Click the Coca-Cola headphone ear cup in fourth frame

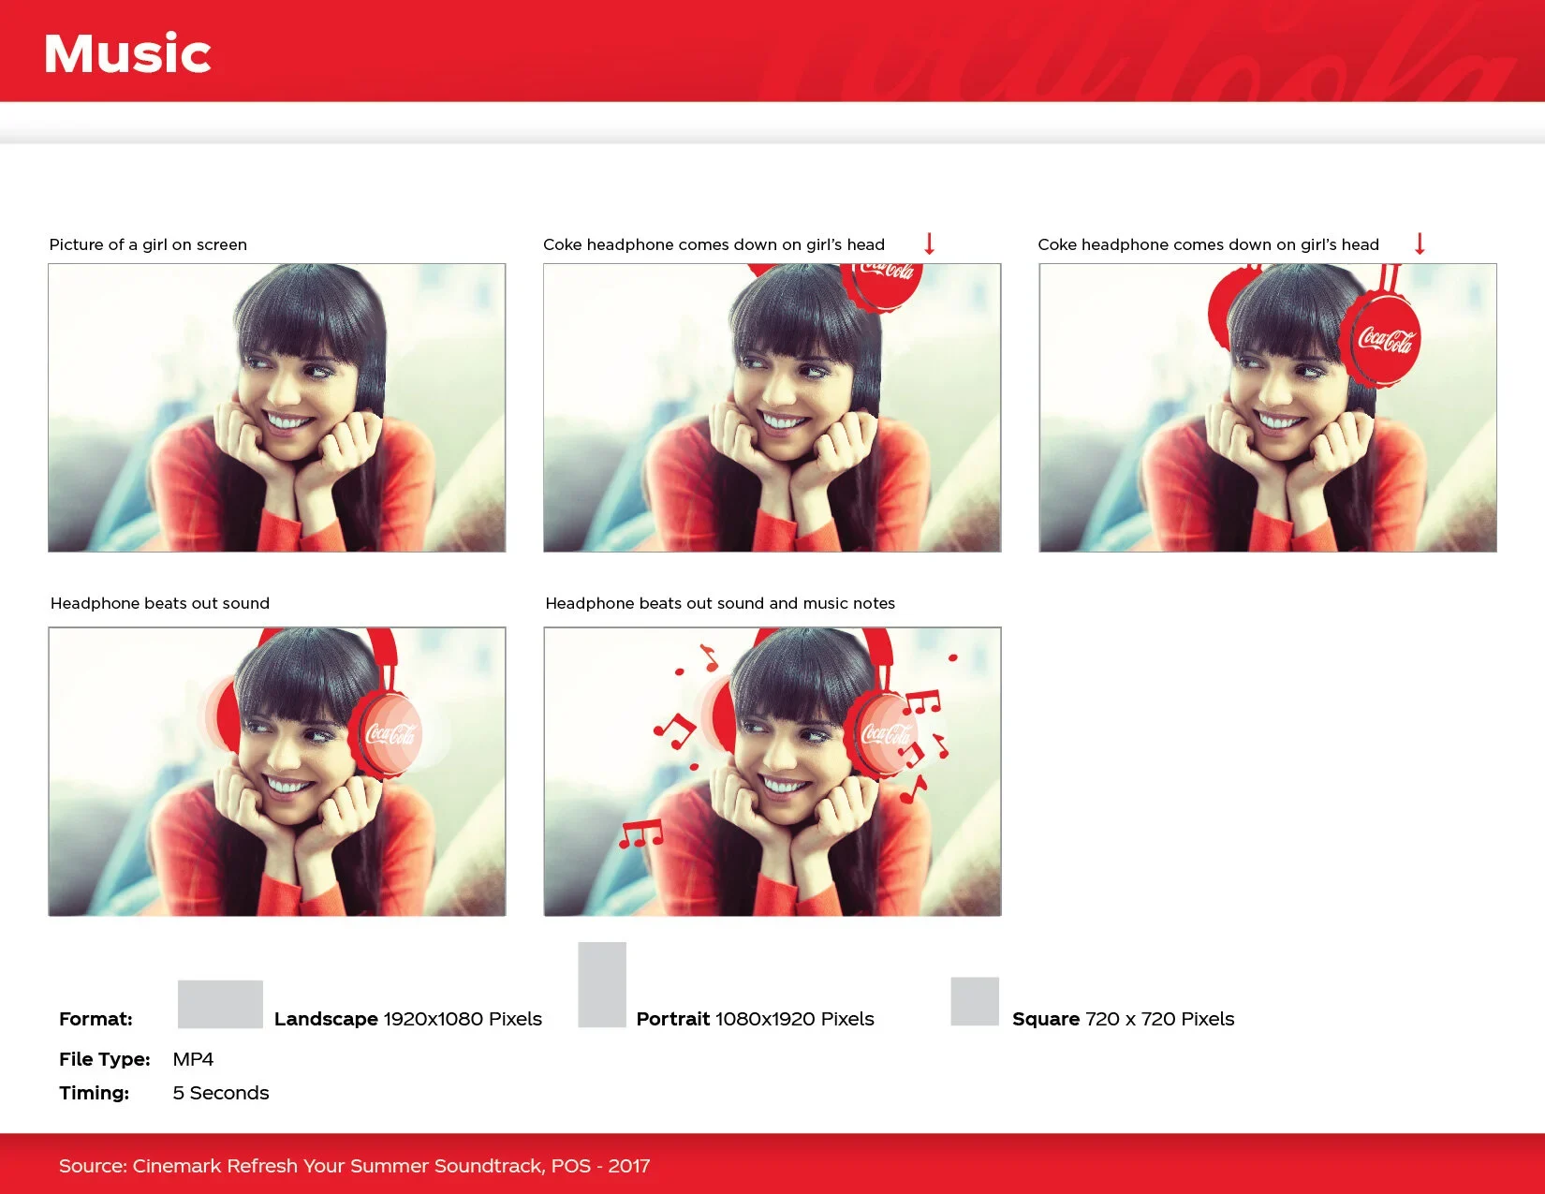(x=386, y=734)
